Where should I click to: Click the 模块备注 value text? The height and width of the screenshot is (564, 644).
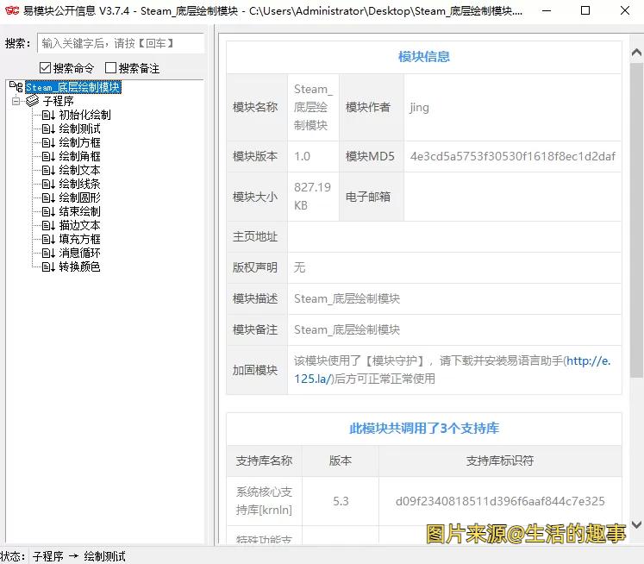point(347,329)
